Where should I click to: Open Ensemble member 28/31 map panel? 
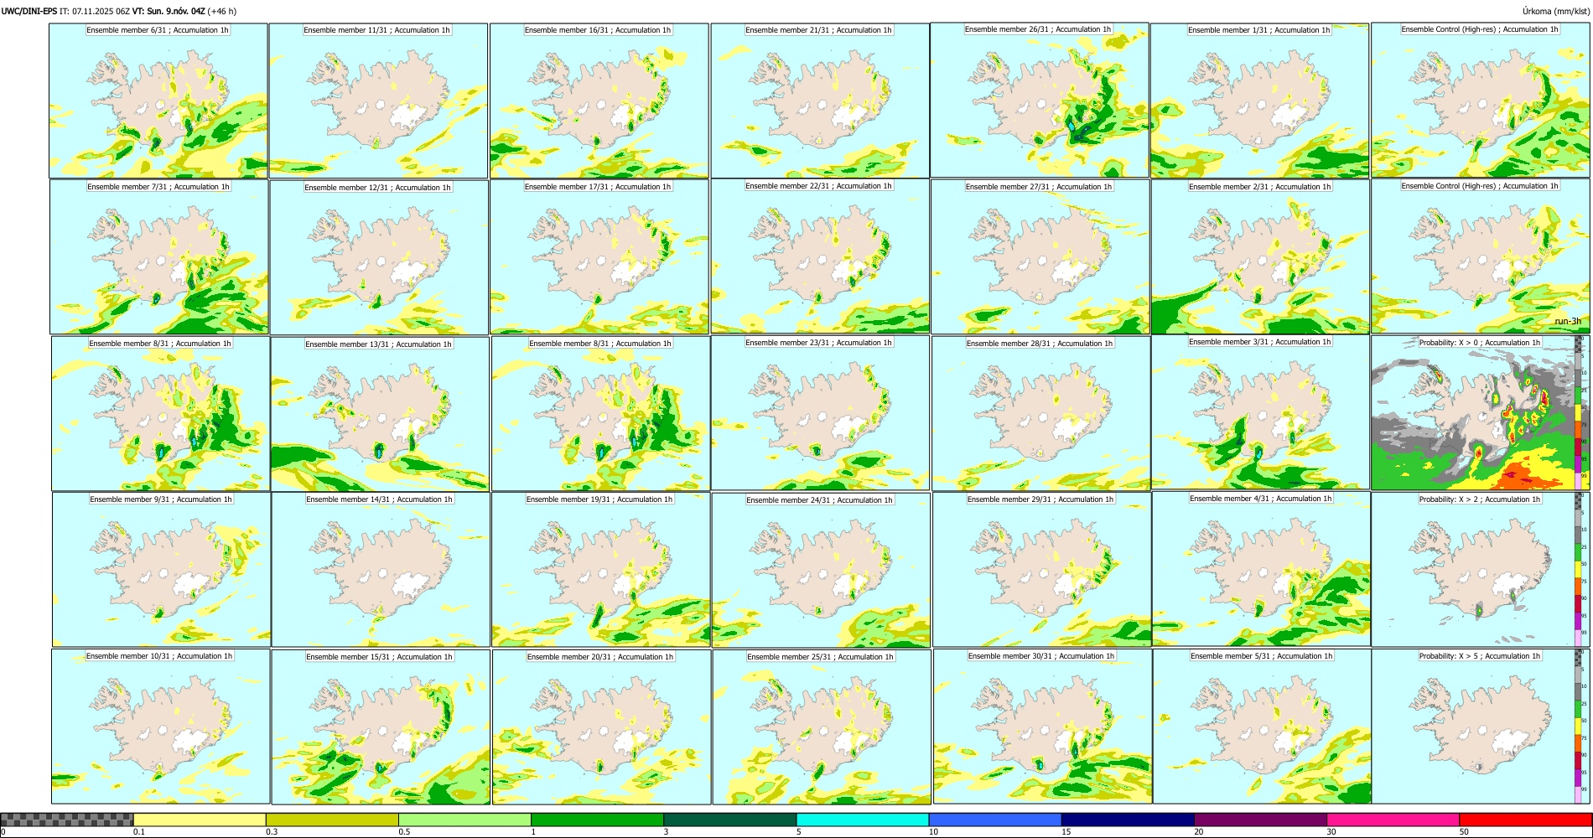(x=1040, y=413)
